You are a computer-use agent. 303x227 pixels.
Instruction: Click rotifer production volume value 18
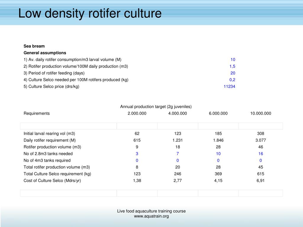coord(178,147)
